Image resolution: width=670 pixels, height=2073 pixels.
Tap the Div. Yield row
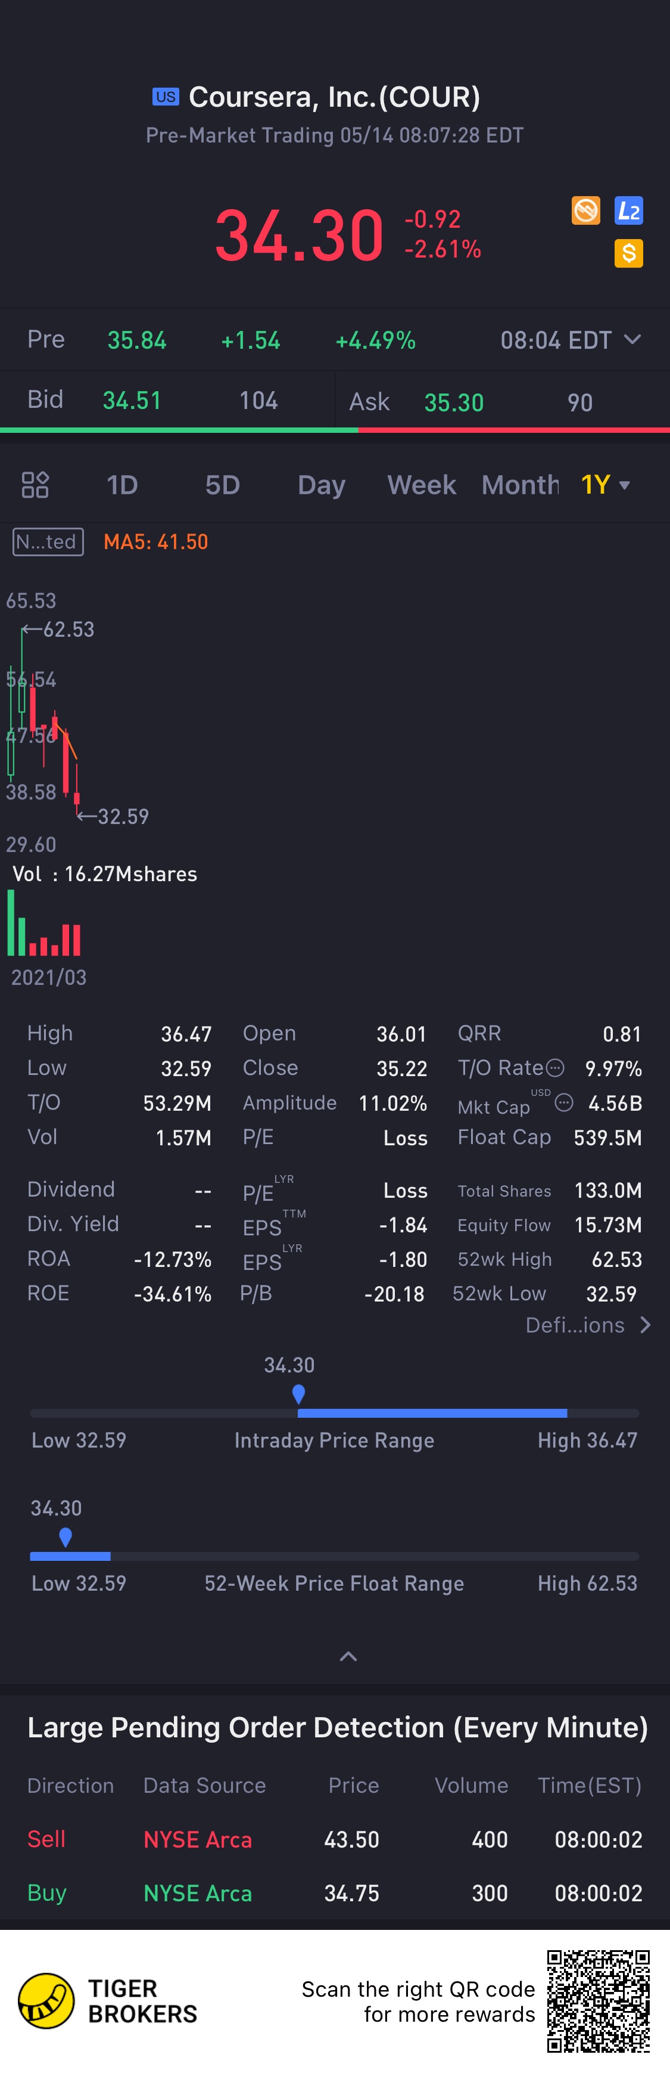click(120, 1225)
